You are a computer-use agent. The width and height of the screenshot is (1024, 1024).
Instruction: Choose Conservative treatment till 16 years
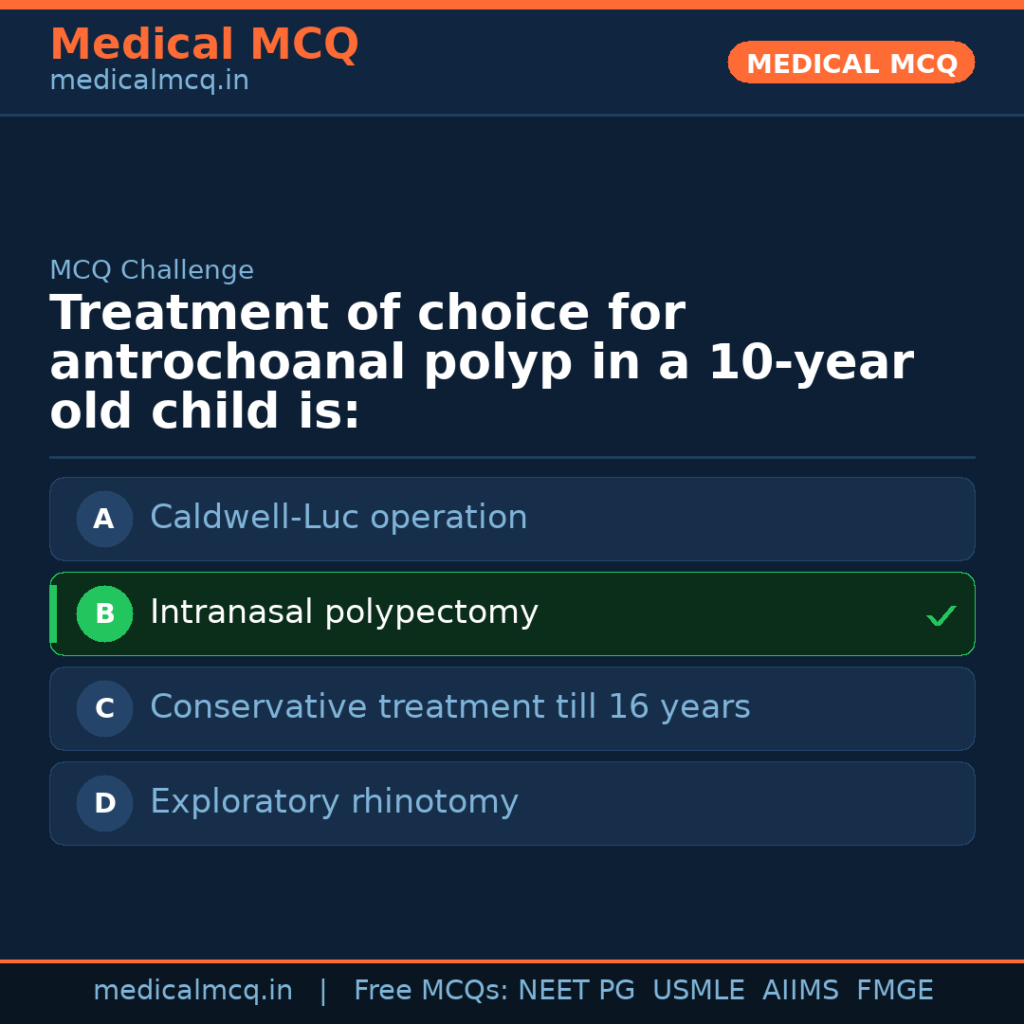(x=449, y=707)
